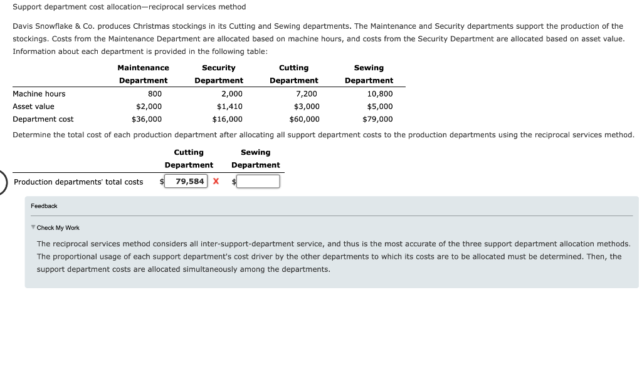642x379 pixels.
Task: Click the Production departments' total costs label
Action: coord(78,182)
